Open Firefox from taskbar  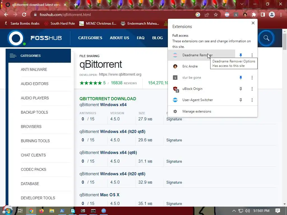click(41, 211)
